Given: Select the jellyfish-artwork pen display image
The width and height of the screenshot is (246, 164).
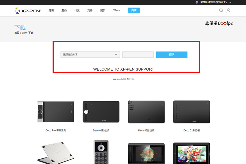Looking at the screenshot, I should [146, 153].
